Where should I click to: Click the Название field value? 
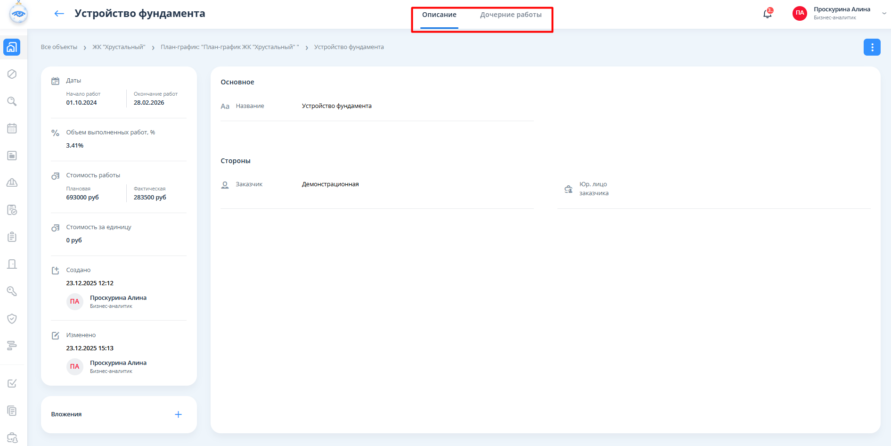336,106
